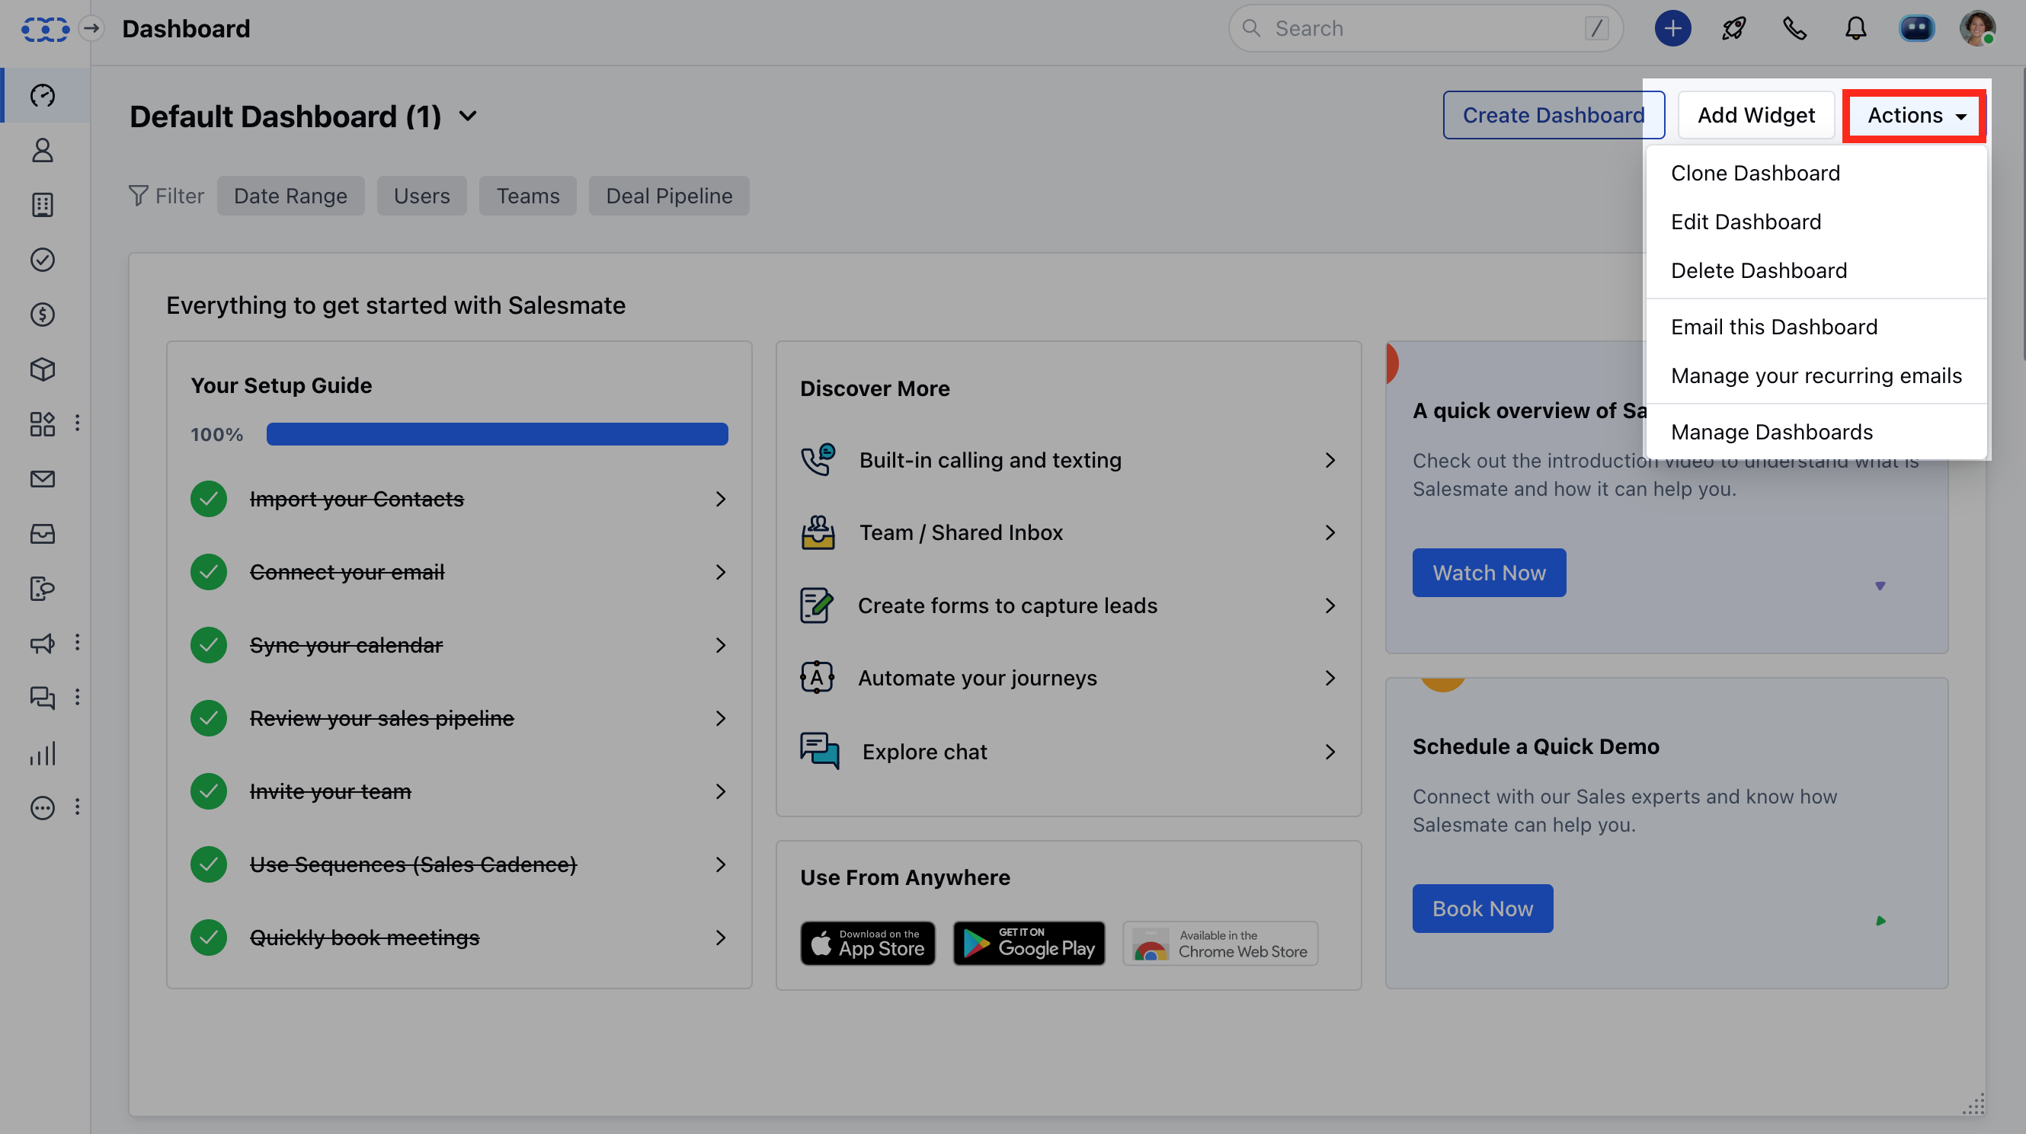Click the rocket icon in the top bar
Image resolution: width=2026 pixels, height=1134 pixels.
pos(1733,28)
